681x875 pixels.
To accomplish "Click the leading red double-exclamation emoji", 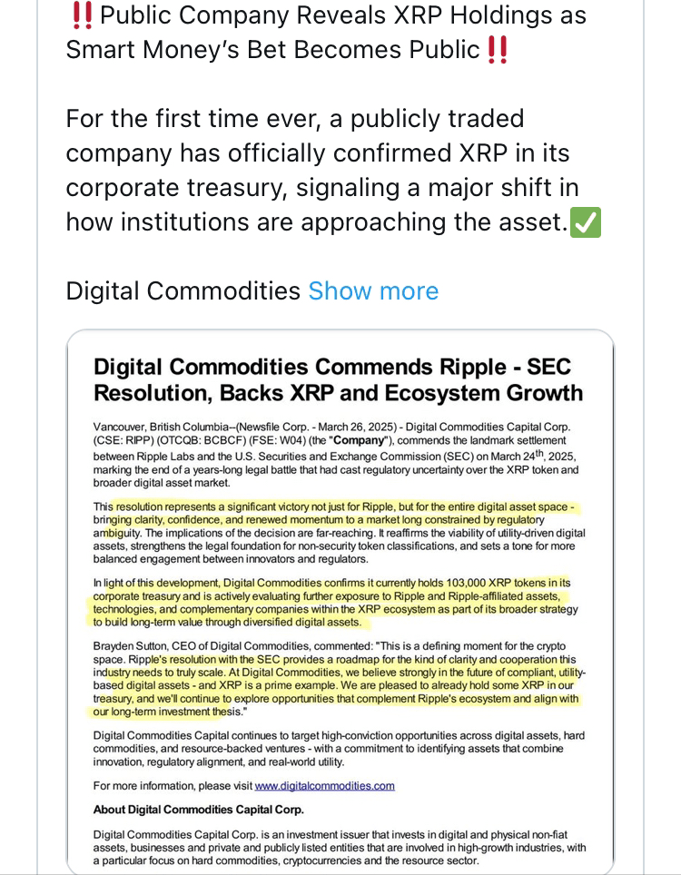I will (83, 15).
